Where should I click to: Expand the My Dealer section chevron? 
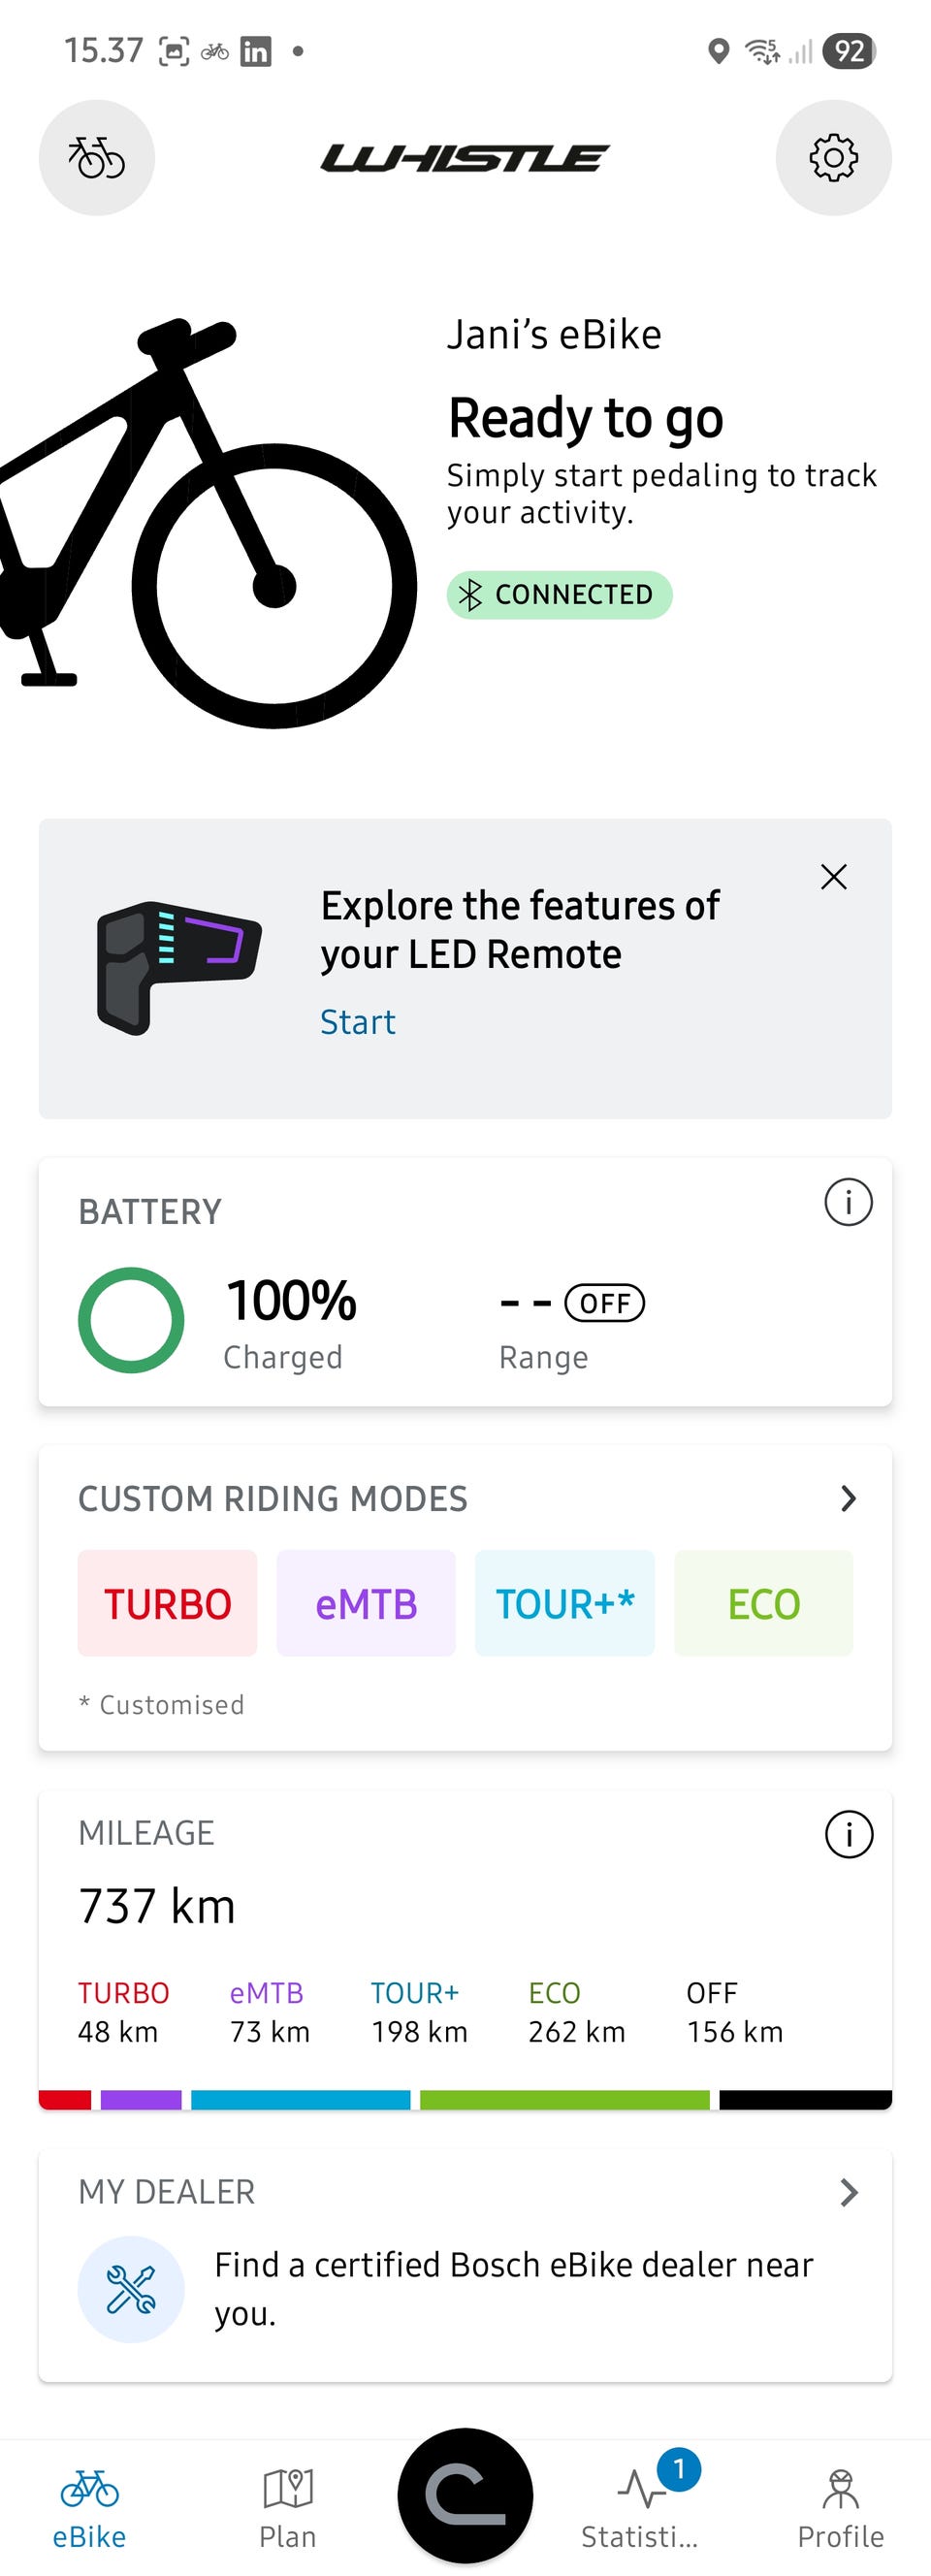point(848,2192)
